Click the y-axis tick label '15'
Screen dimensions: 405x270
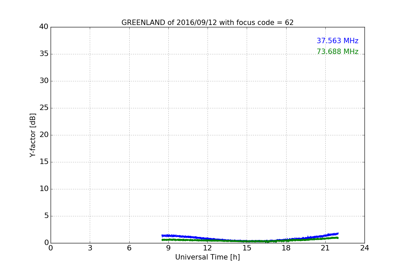click(x=44, y=162)
